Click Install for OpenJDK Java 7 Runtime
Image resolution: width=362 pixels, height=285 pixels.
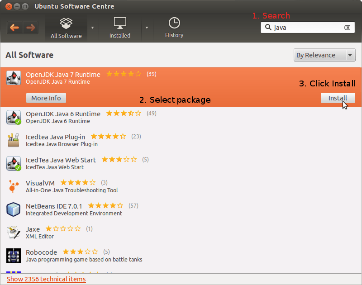click(x=338, y=98)
